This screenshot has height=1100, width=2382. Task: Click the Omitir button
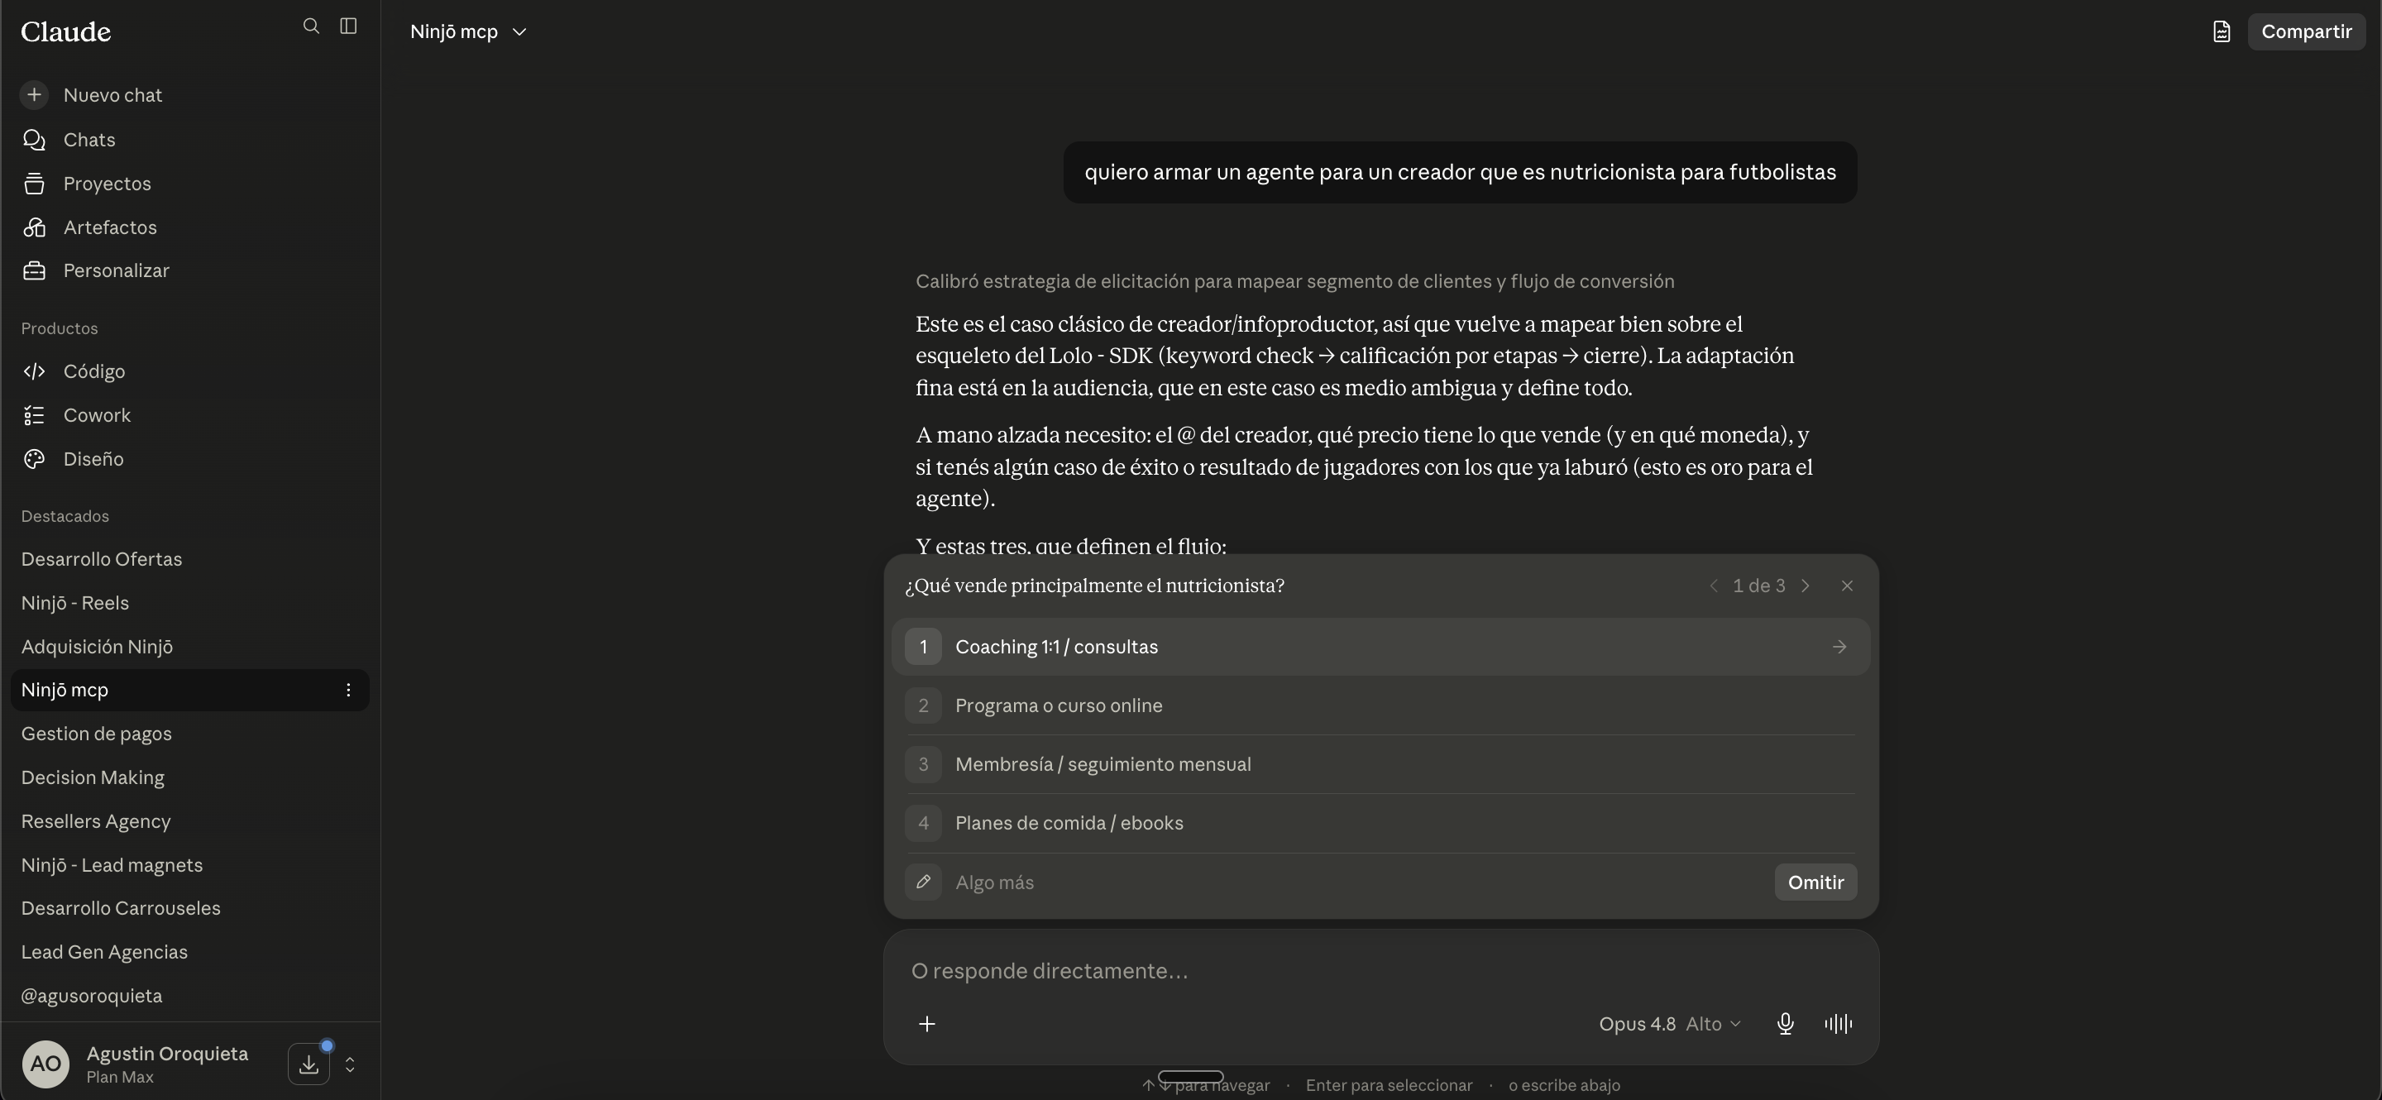(x=1815, y=882)
